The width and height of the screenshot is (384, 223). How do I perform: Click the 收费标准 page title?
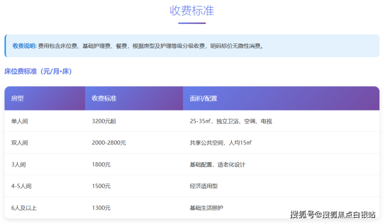coord(192,10)
